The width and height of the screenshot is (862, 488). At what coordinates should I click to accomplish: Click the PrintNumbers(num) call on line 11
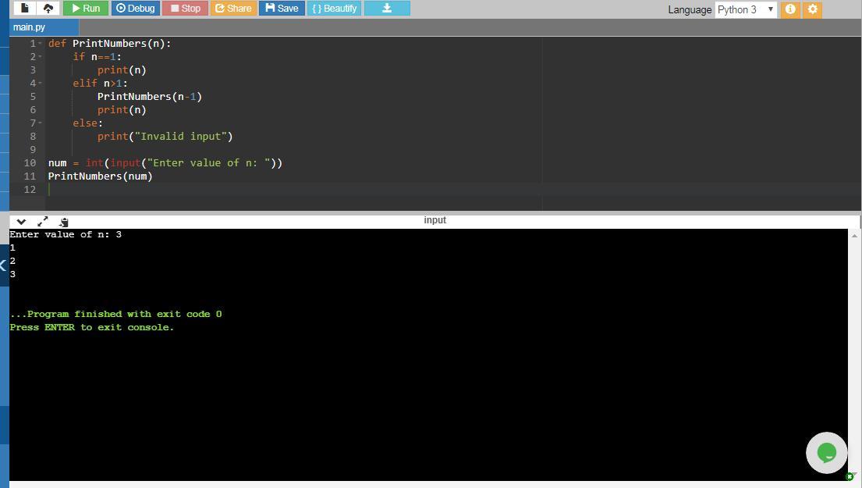pyautogui.click(x=100, y=176)
